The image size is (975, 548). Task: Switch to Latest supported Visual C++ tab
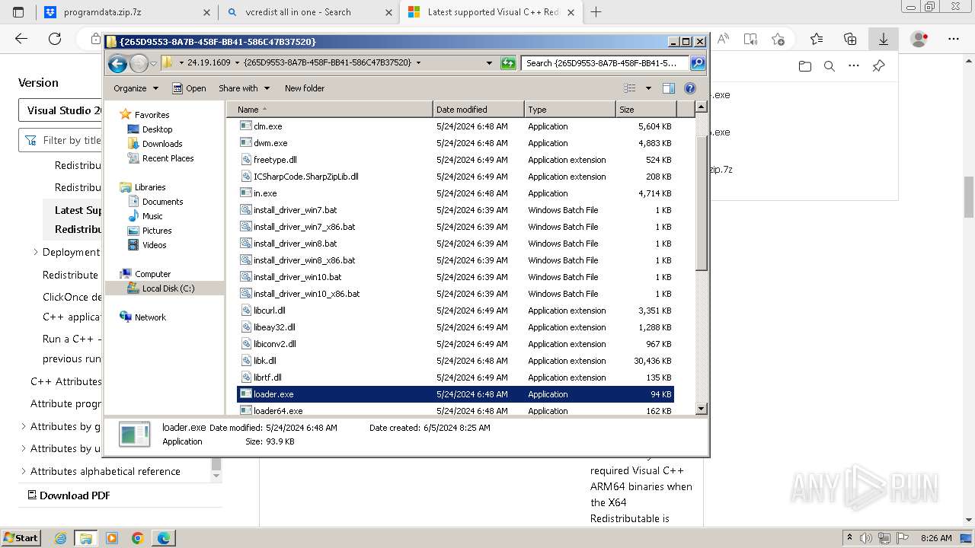[x=492, y=12]
